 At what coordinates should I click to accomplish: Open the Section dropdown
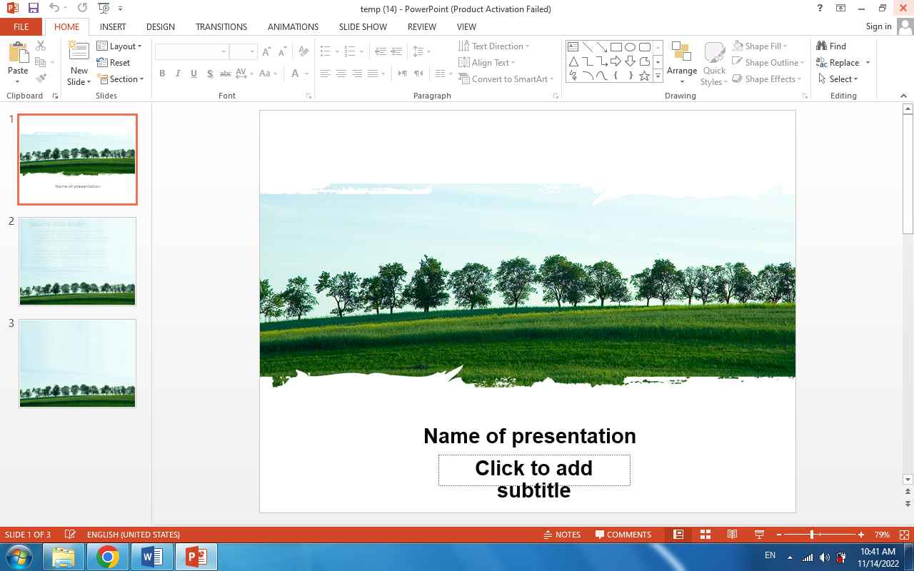click(120, 79)
